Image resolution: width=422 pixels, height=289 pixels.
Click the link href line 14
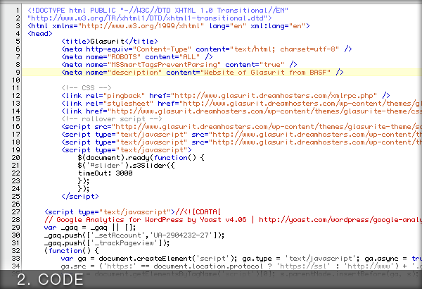point(241,111)
